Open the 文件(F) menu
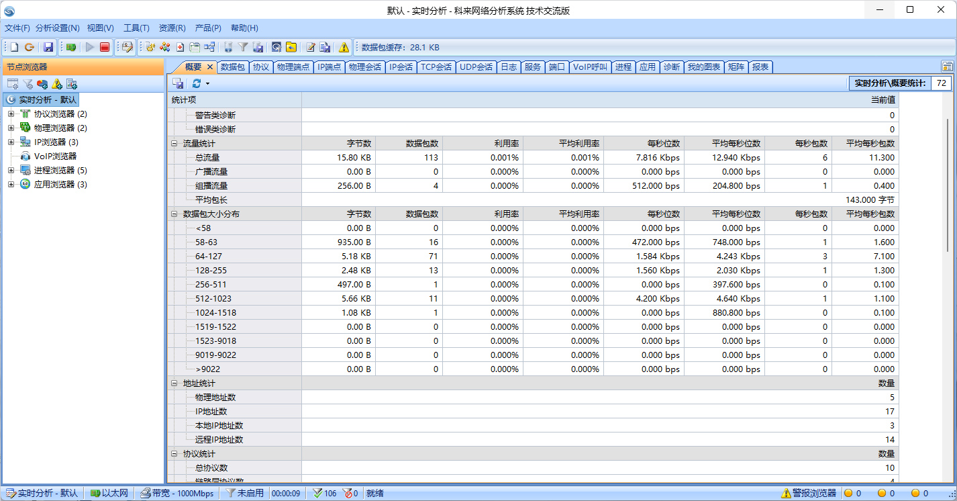Screen dimensions: 957x501 pos(17,28)
